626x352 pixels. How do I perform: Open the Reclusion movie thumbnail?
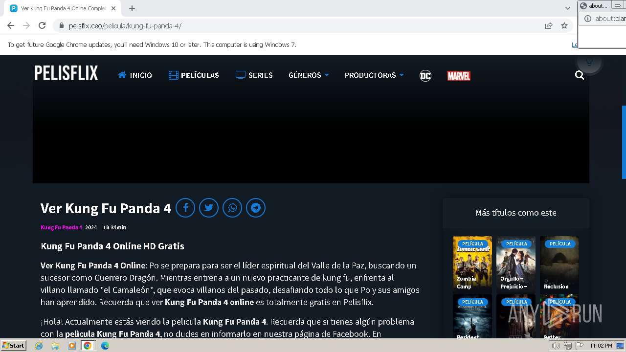pyautogui.click(x=559, y=264)
